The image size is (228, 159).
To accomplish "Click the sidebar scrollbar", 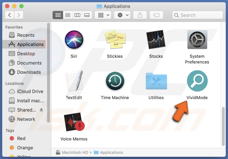I will pyautogui.click(x=48, y=73).
